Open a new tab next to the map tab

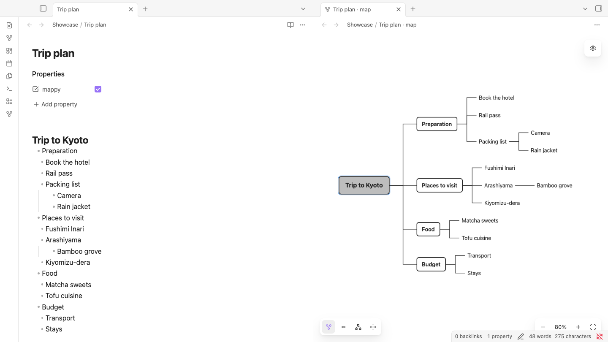413,9
